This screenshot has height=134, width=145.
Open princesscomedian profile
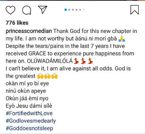tap(29, 31)
